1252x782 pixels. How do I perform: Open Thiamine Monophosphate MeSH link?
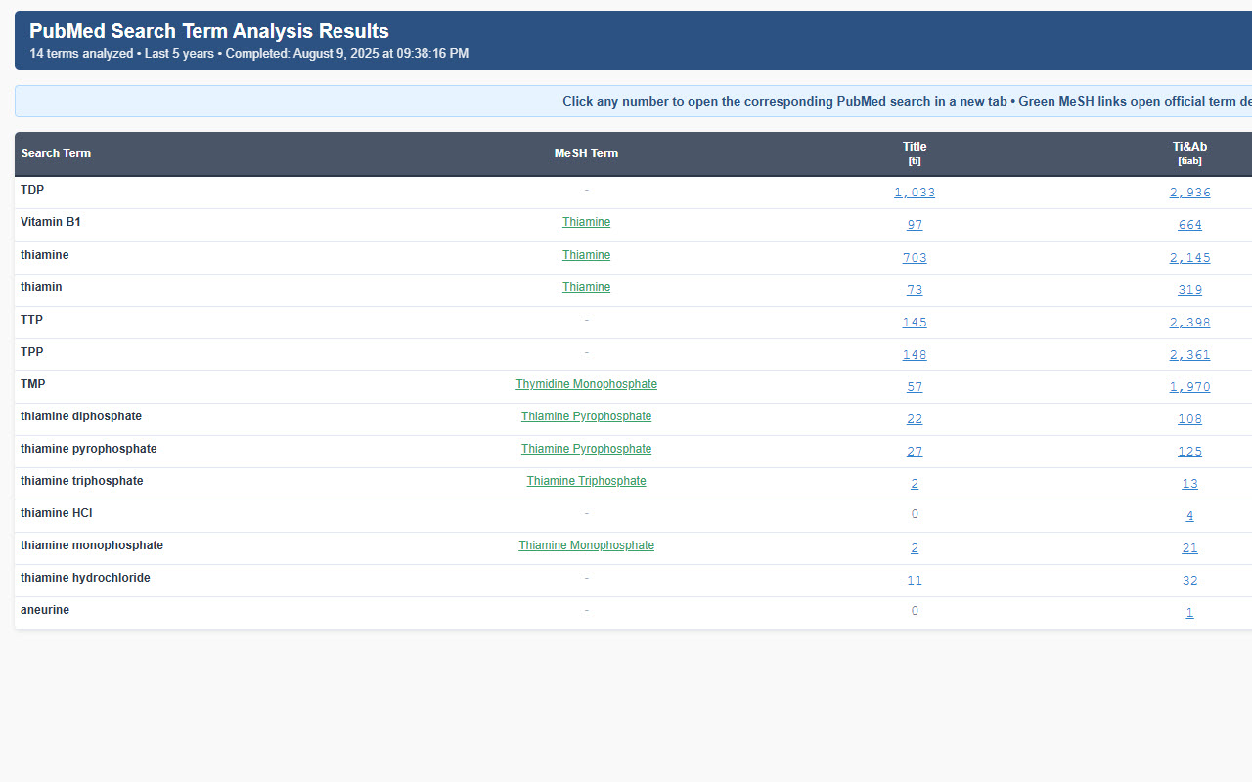point(586,545)
